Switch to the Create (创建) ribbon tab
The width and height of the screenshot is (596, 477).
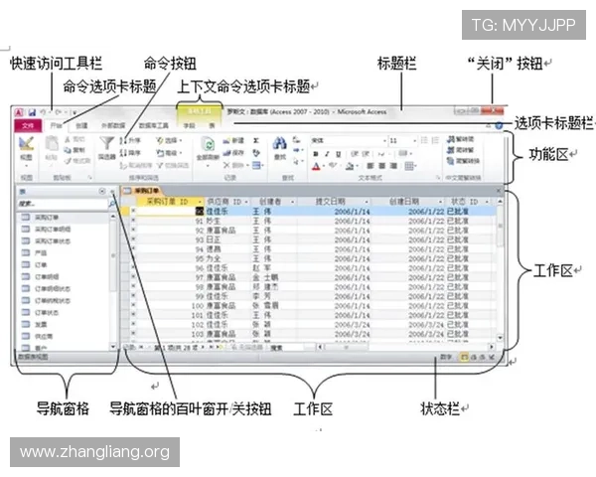tap(81, 125)
